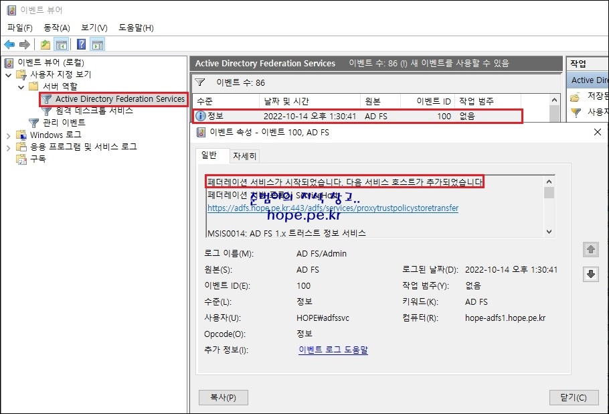Click the AD FS/Admin log name value
This screenshot has height=414, width=609.
click(x=321, y=254)
